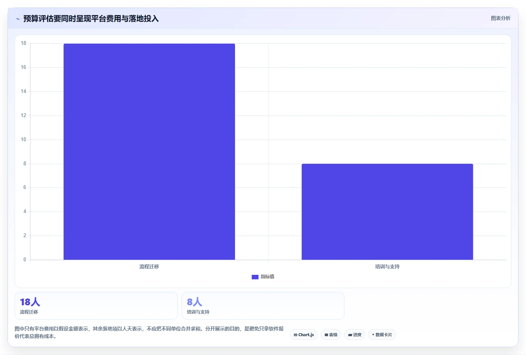Click the 18 y-axis tick label
This screenshot has width=526, height=355.
point(24,43)
